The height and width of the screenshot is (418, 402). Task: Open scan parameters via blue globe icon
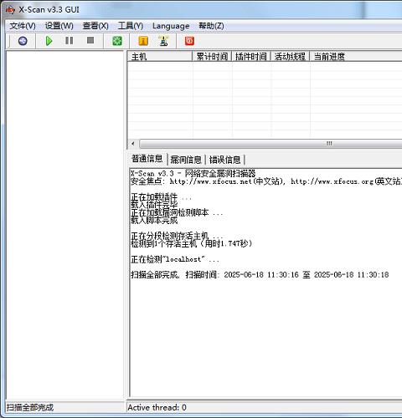[23, 41]
